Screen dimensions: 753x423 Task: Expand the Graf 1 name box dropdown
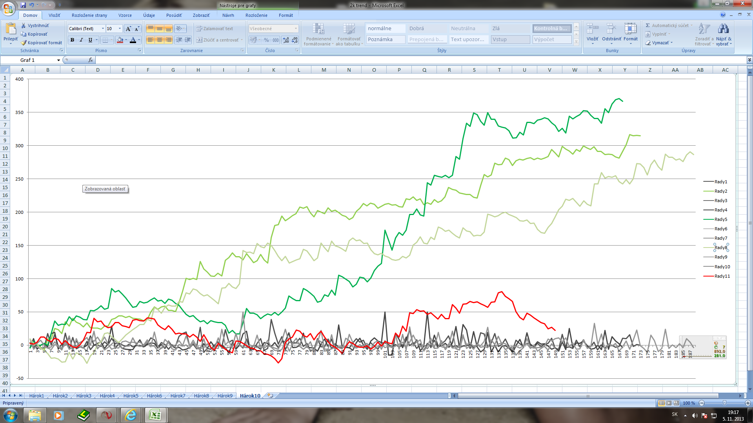(58, 60)
